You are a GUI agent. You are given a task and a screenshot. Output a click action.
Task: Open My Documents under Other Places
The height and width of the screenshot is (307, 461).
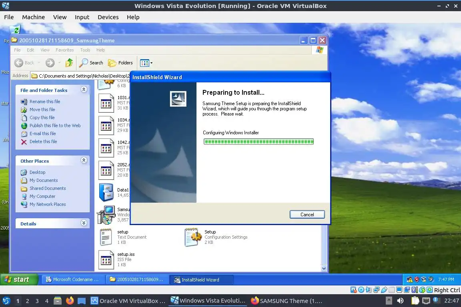44,180
